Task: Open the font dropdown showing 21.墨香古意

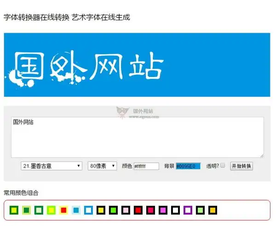Action: (x=51, y=166)
